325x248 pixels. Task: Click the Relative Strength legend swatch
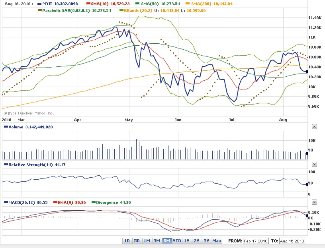click(6, 165)
